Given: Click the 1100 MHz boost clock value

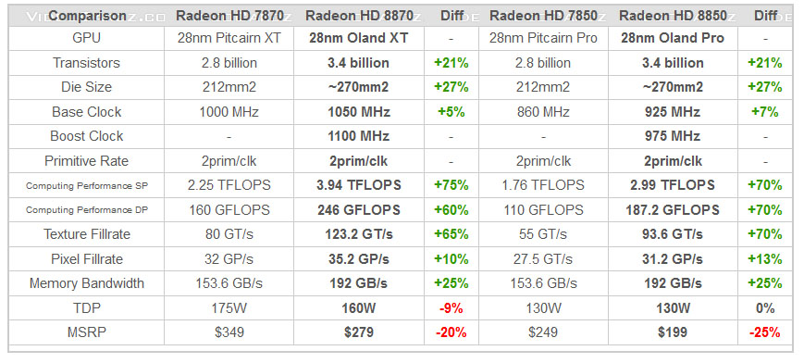Looking at the screenshot, I should pos(358,136).
